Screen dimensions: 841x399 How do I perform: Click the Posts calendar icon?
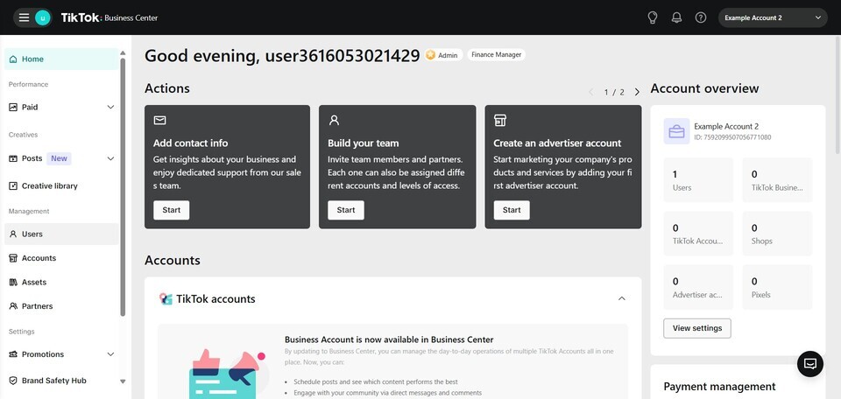tap(13, 158)
